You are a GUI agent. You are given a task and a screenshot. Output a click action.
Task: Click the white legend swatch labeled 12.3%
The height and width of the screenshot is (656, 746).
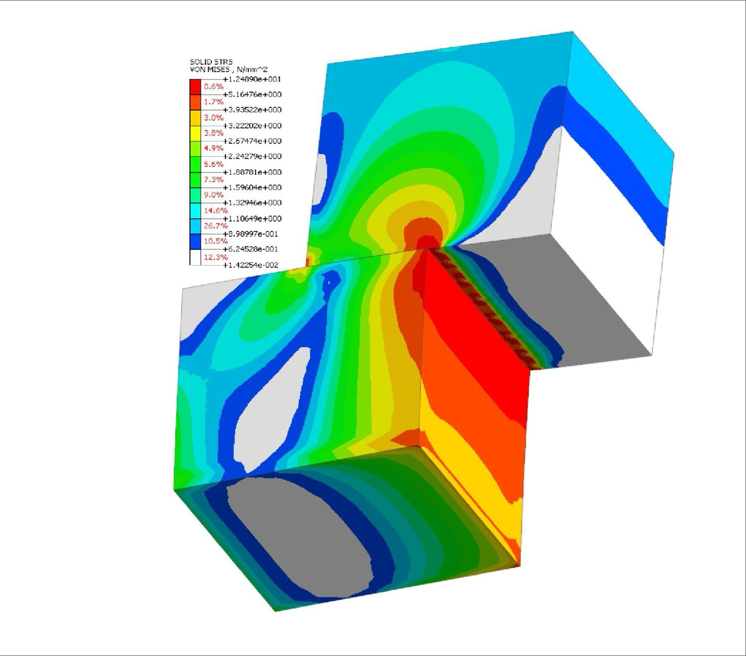[195, 257]
